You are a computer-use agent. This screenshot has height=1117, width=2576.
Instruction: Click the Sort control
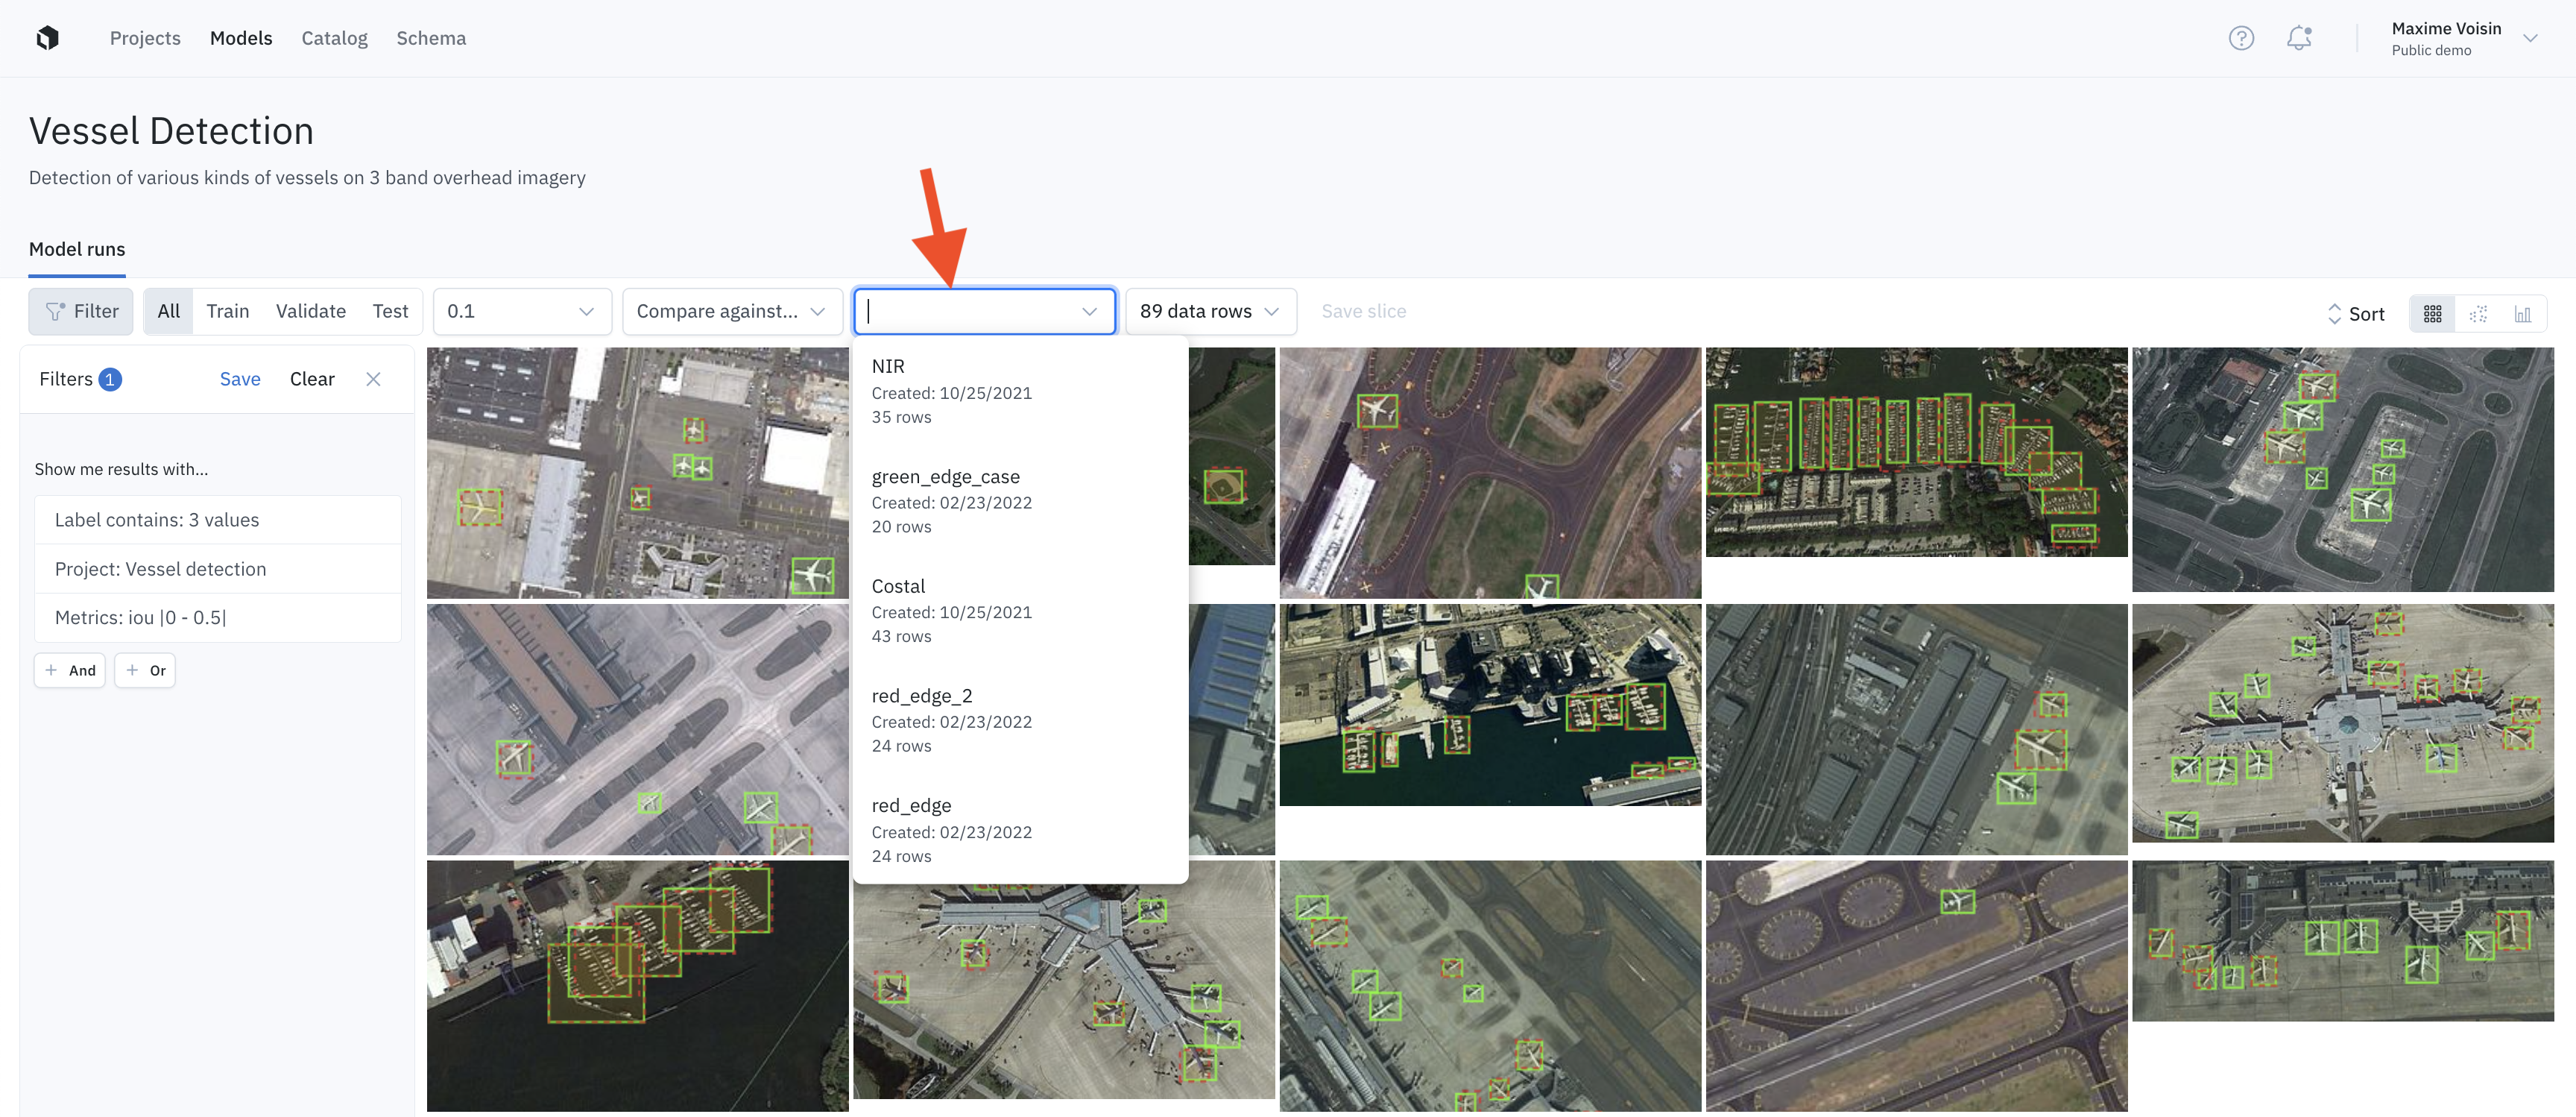(2356, 314)
